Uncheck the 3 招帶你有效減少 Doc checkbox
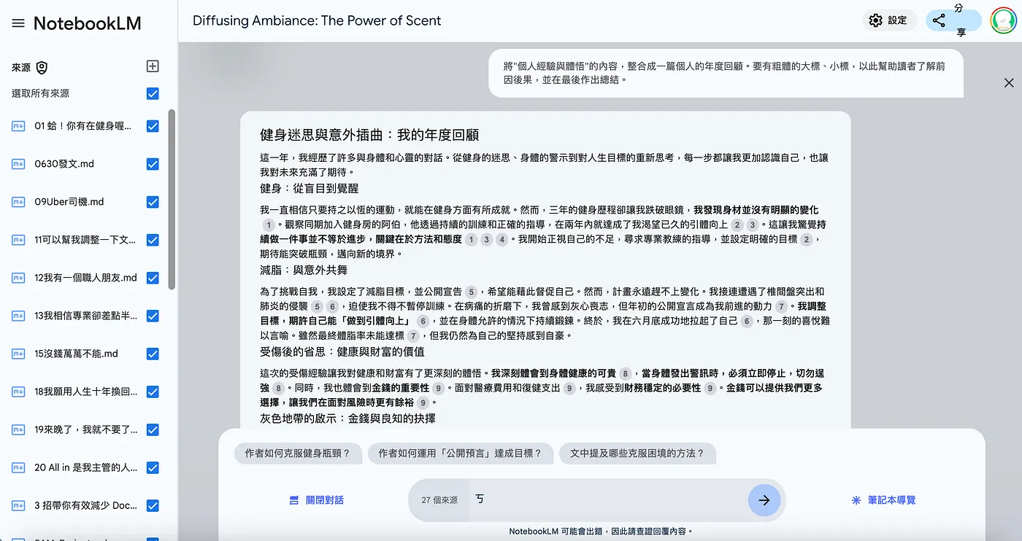Image resolution: width=1022 pixels, height=541 pixels. coord(153,505)
